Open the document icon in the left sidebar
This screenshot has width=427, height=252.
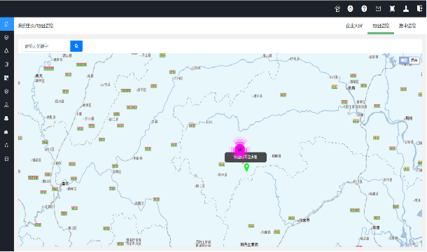click(6, 64)
